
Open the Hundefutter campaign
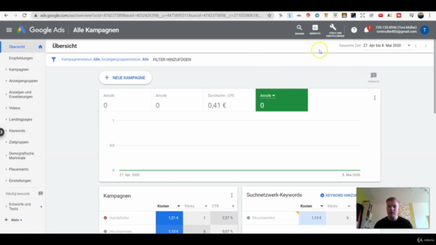pos(119,218)
